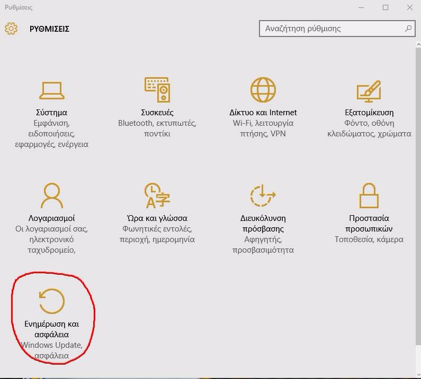Screen dimensions: 421x379
Task: Click the ΡΥΘΜΙΣΕΙΣ page heading
Action: [x=49, y=29]
